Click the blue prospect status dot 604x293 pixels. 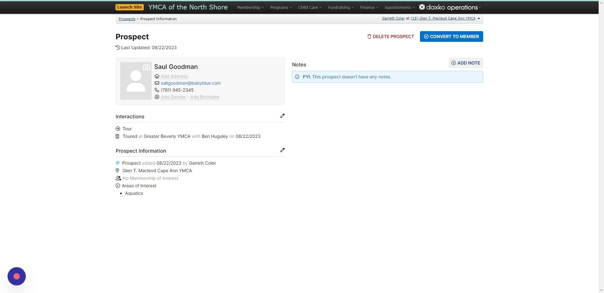[118, 163]
